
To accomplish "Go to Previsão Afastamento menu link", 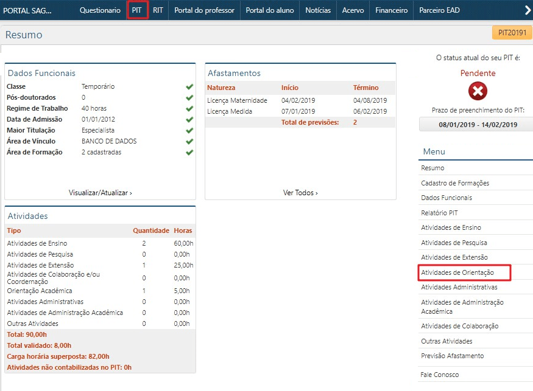I will click(x=452, y=356).
